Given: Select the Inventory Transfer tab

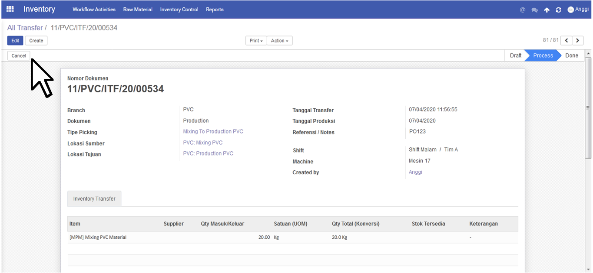Looking at the screenshot, I should pyautogui.click(x=94, y=198).
